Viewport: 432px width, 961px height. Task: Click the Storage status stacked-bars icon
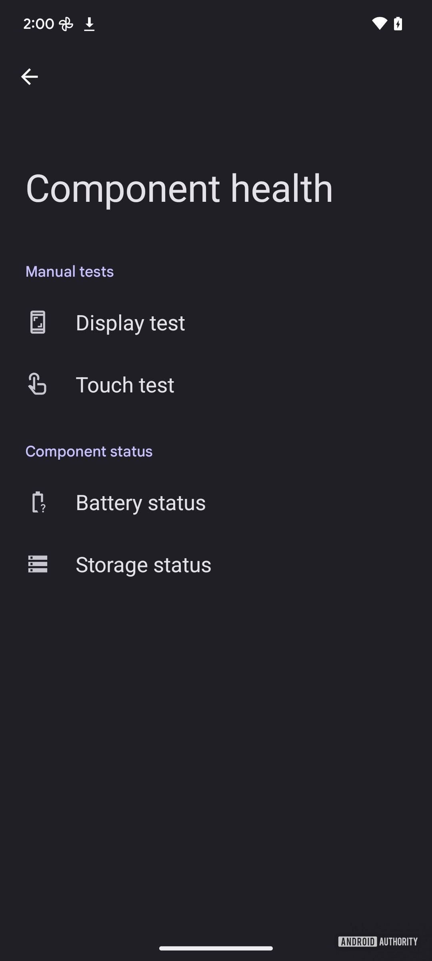click(x=38, y=564)
